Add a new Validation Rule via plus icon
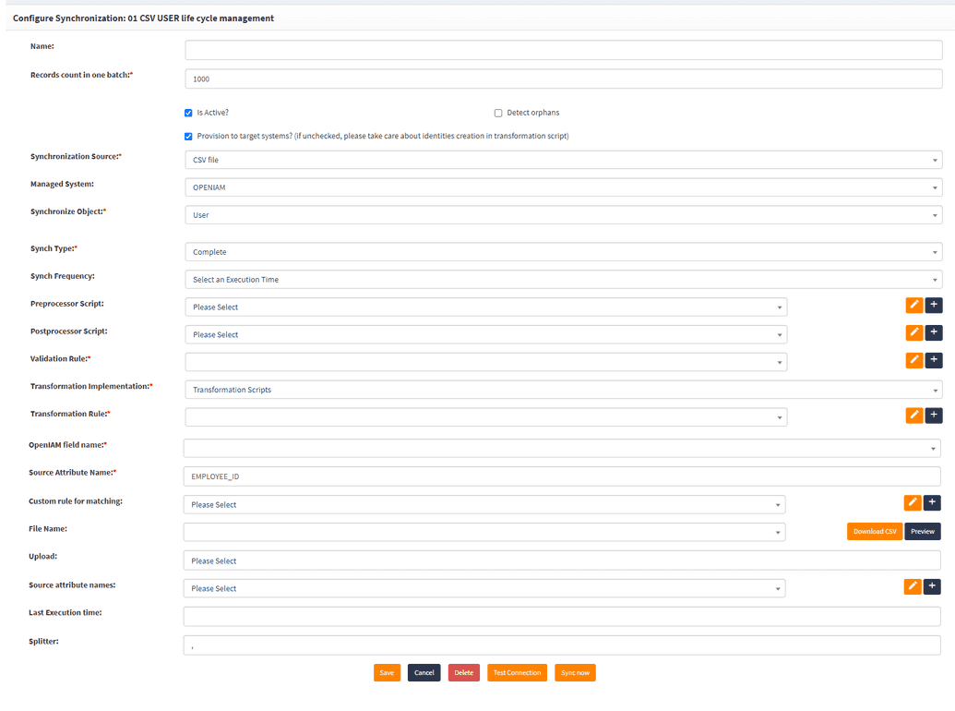Screen dimensions: 955x711 click(934, 360)
